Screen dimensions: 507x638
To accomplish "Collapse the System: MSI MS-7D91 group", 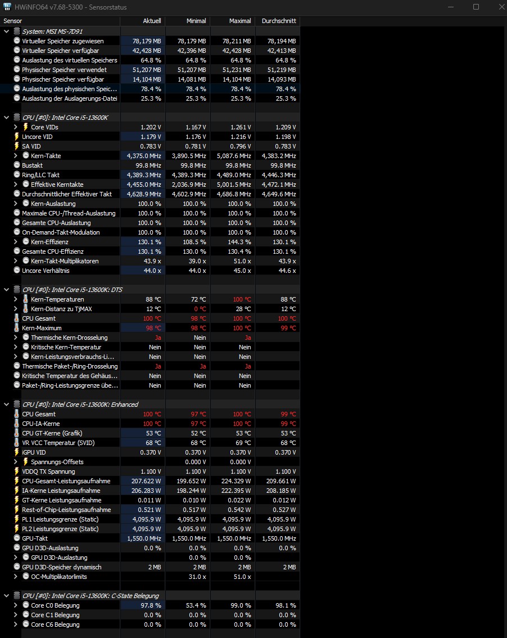I will click(x=6, y=32).
